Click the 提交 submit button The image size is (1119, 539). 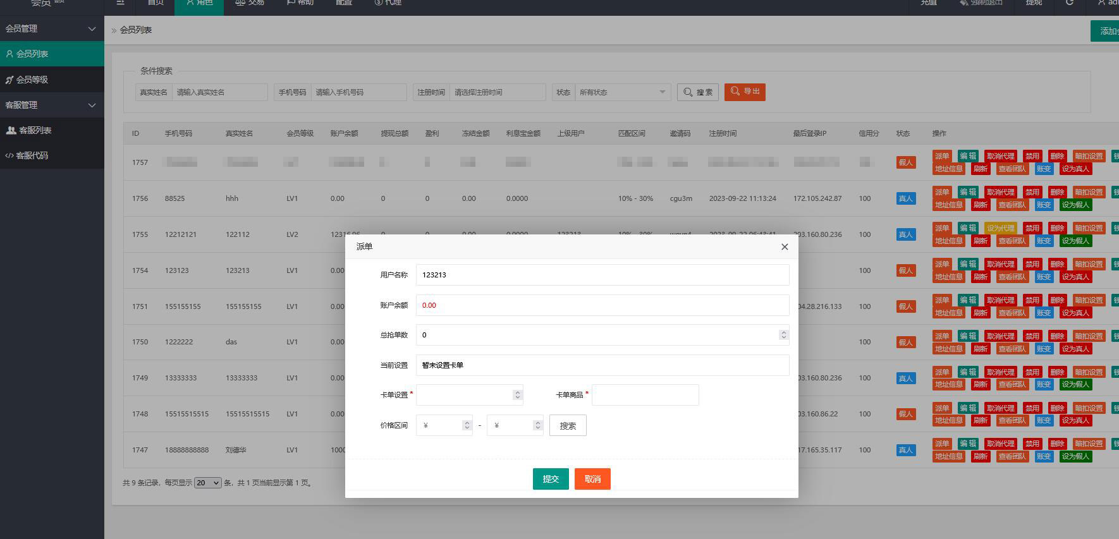(551, 479)
